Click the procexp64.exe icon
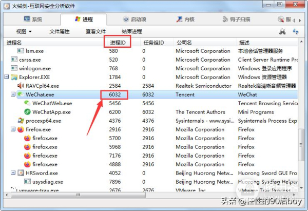This screenshot has height=211, width=308. pos(21,121)
